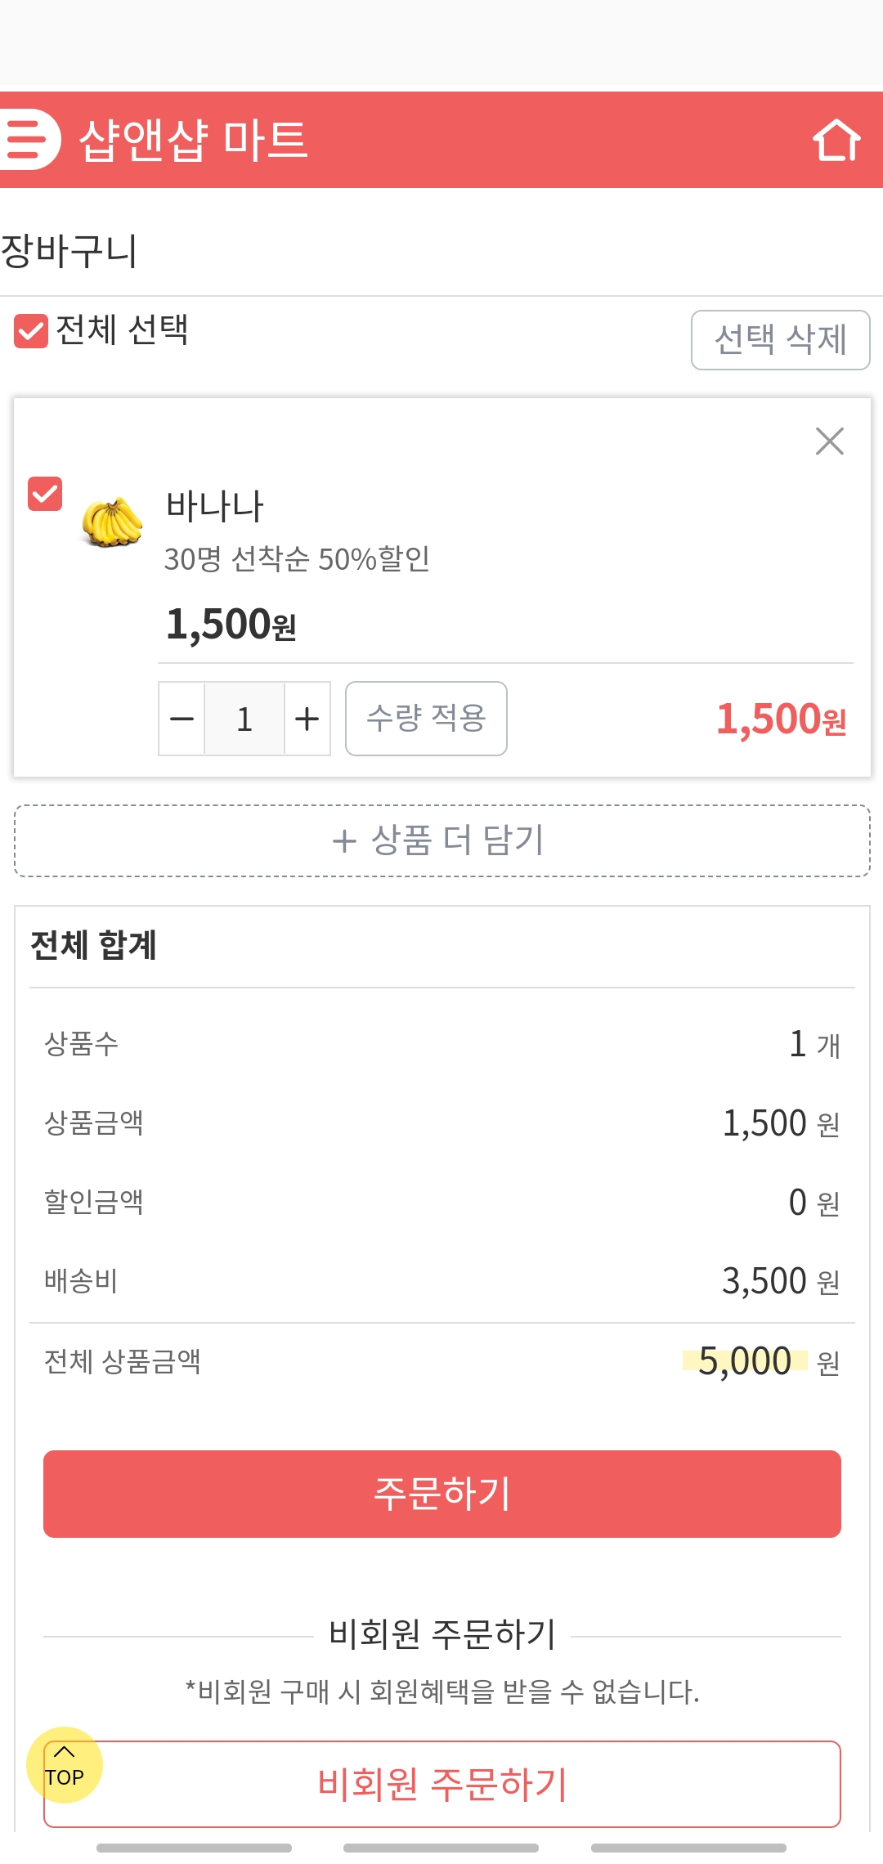Screen dimensions: 883x1864
Task: Decrease 바나나 quantity with minus button
Action: pos(182,719)
